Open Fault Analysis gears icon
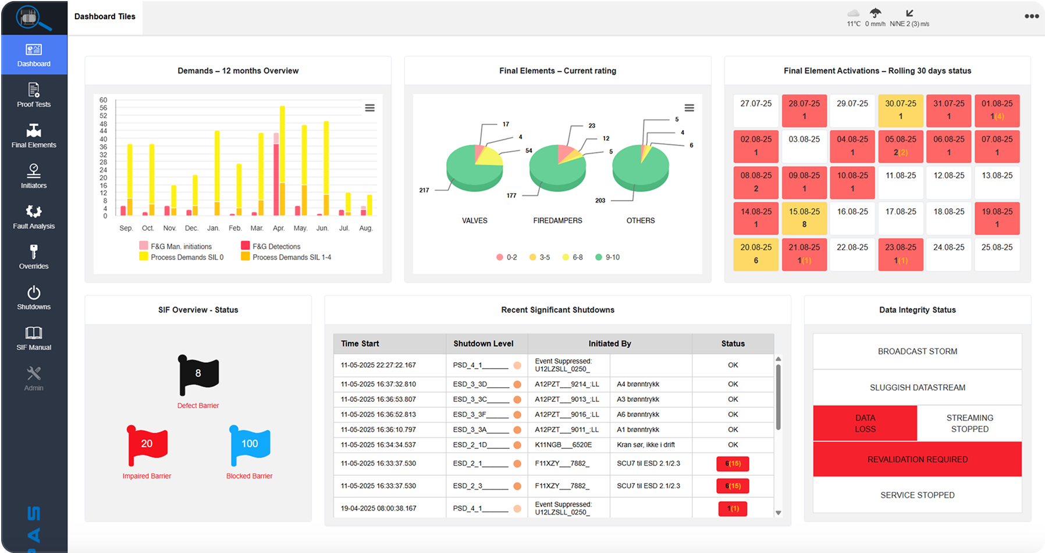This screenshot has height=553, width=1045. click(x=34, y=211)
